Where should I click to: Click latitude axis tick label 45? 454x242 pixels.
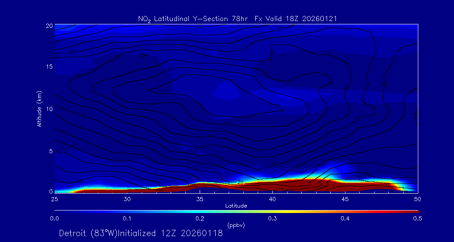tap(345, 198)
